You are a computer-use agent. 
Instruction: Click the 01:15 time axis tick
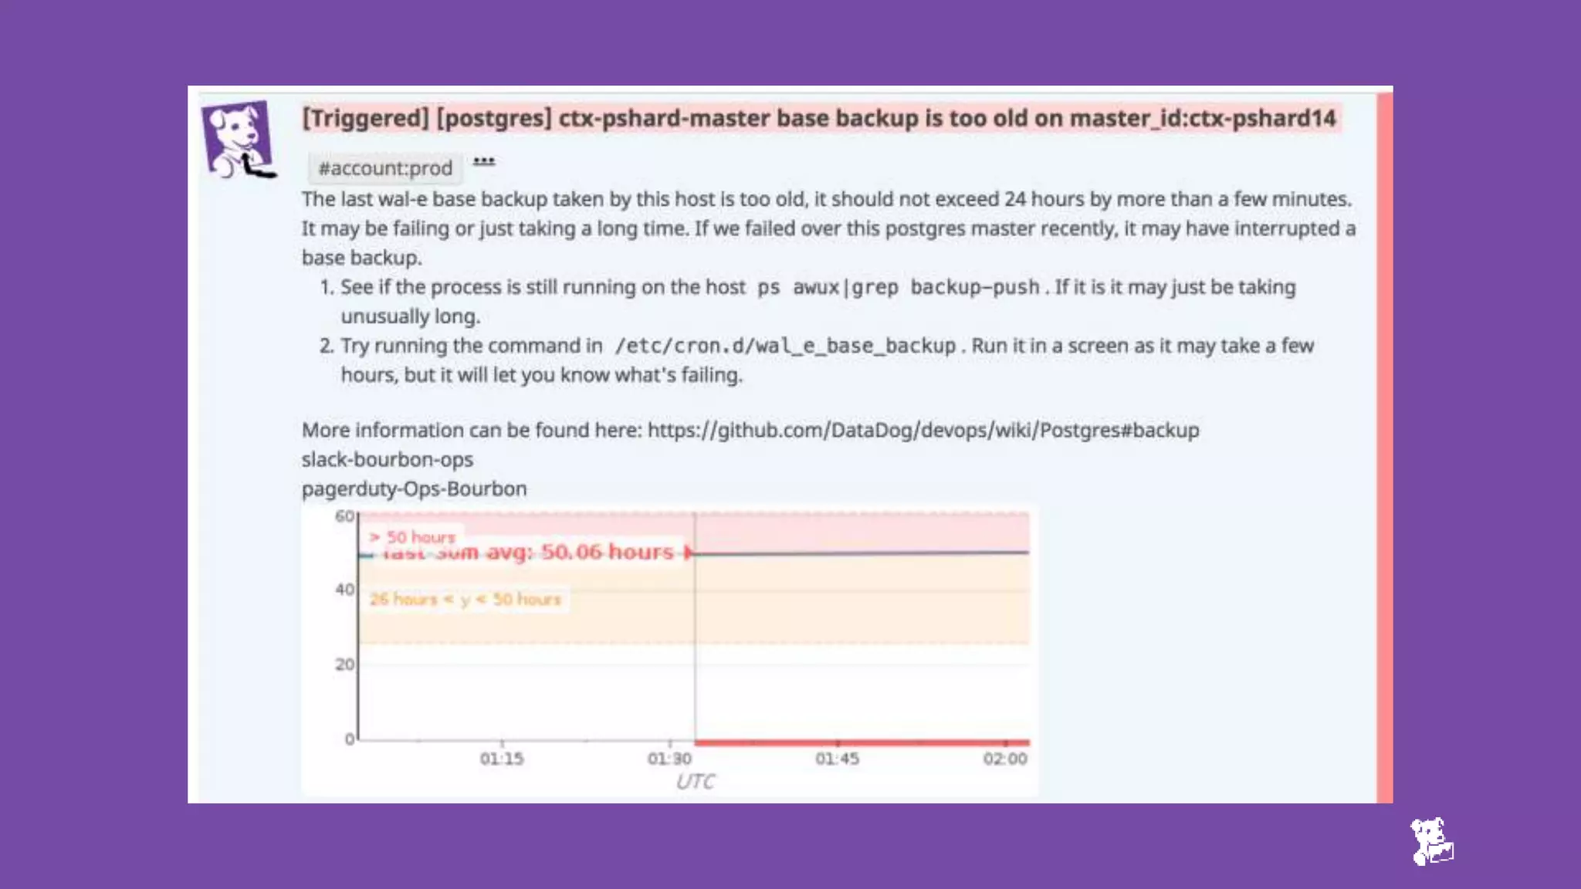point(502,759)
